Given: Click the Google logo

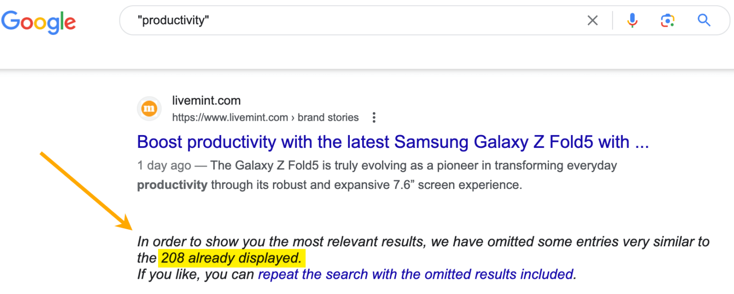Looking at the screenshot, I should coord(38,21).
